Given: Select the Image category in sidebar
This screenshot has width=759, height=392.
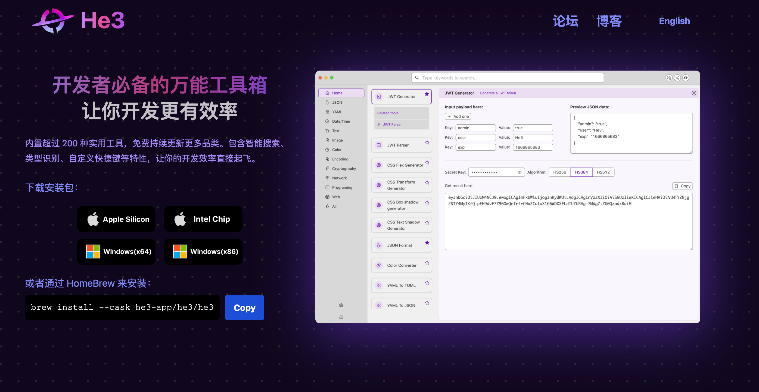Looking at the screenshot, I should 337,140.
